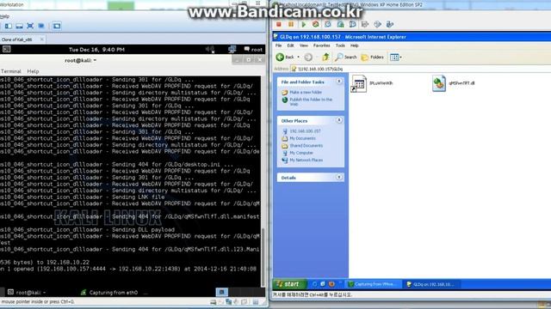The image size is (551, 309).
Task: Open the Terminal menu in Kali terminal
Action: (10, 71)
